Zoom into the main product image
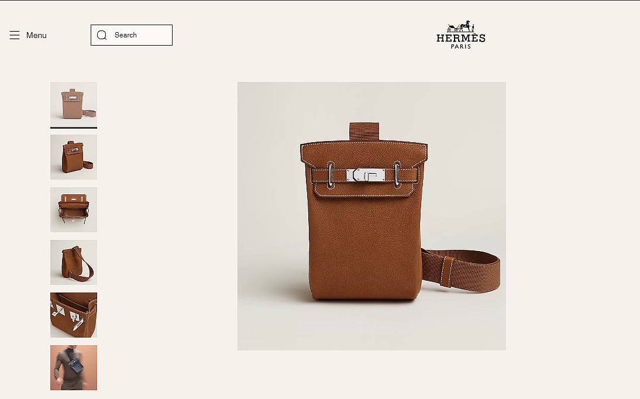The width and height of the screenshot is (640, 399). coord(371,216)
